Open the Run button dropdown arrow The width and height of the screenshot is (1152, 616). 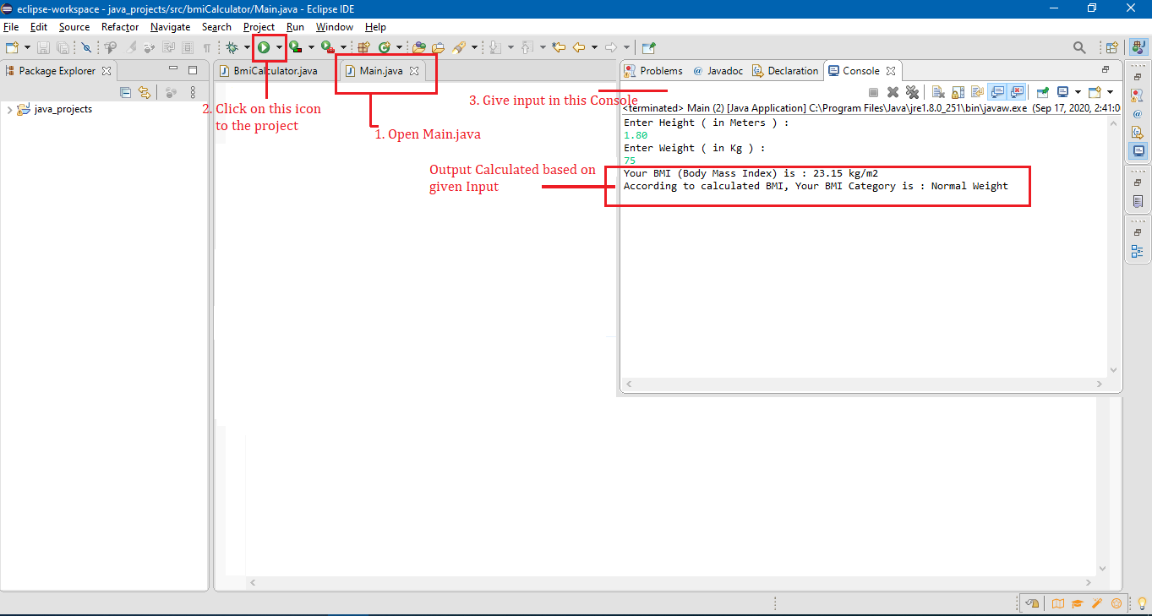(x=279, y=47)
